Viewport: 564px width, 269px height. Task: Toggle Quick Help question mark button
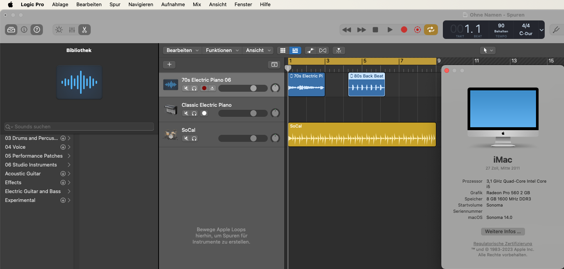pos(37,30)
